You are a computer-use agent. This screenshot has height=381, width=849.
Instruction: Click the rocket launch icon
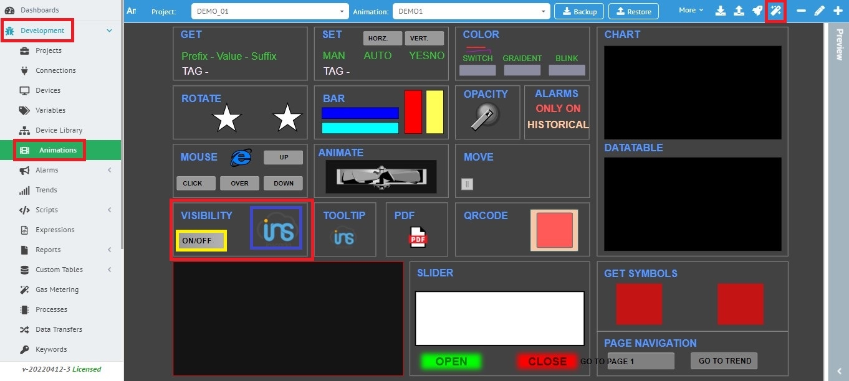coord(757,11)
